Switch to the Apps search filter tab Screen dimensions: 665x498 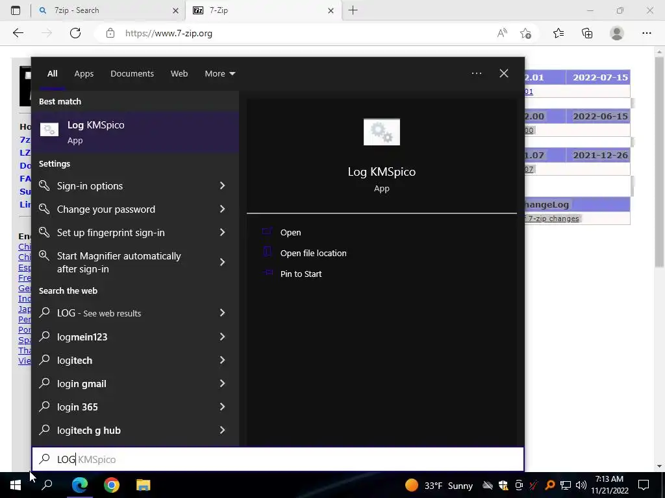84,74
